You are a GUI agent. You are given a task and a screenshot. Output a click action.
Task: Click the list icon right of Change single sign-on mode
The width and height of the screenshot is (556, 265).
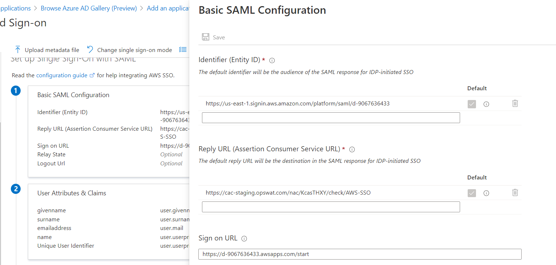click(x=183, y=50)
